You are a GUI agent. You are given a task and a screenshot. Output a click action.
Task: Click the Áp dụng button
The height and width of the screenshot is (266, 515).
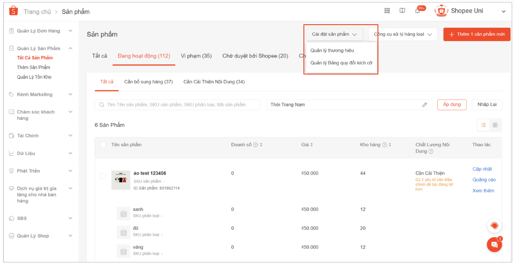[x=452, y=105]
